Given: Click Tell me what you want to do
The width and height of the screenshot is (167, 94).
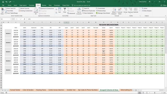Looking at the screenshot, I should pos(81,5).
